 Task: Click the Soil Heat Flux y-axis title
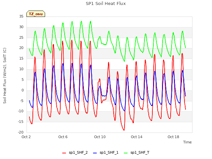[x=5, y=76]
